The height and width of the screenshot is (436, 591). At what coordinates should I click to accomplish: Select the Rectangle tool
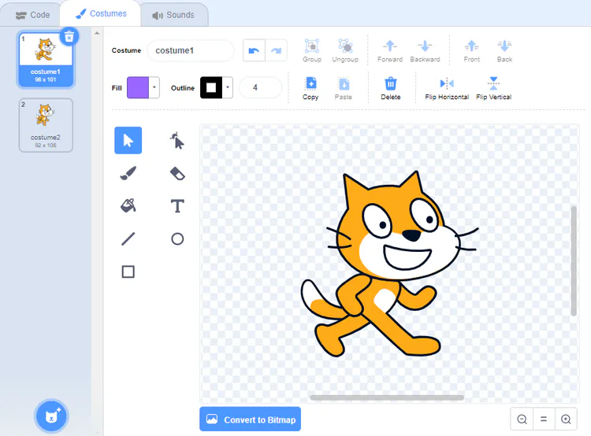pyautogui.click(x=128, y=272)
